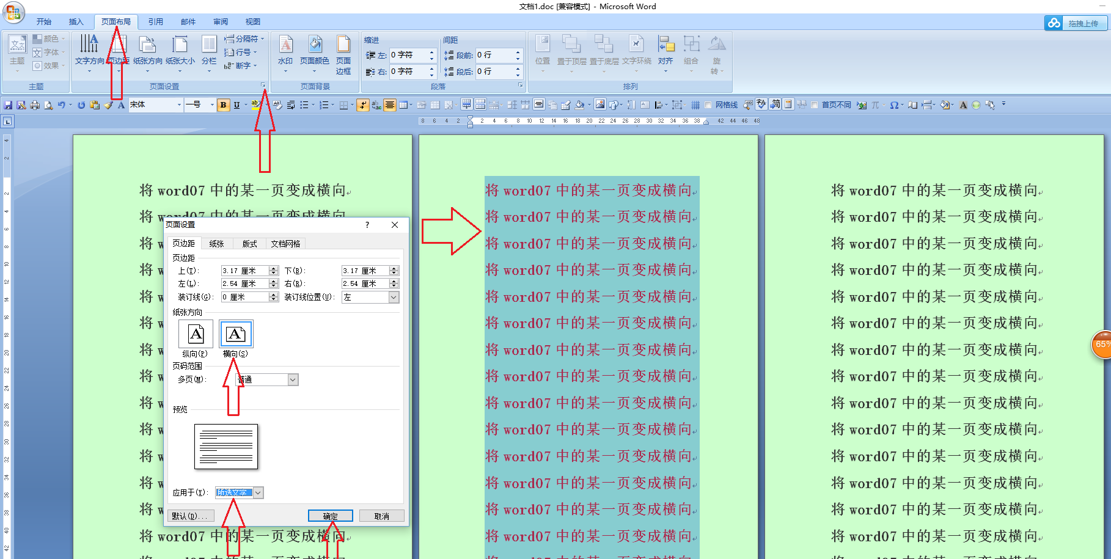This screenshot has height=559, width=1111.
Task: Select Portrait (纵向) orientation option
Action: pos(196,338)
